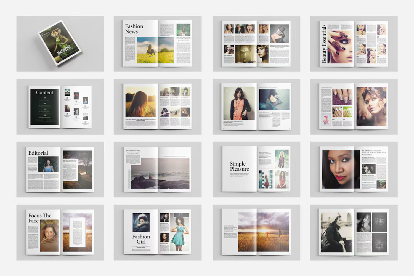Select the Fashion News spread

[x=158, y=44]
